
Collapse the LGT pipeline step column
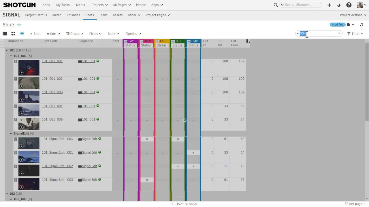point(173,41)
